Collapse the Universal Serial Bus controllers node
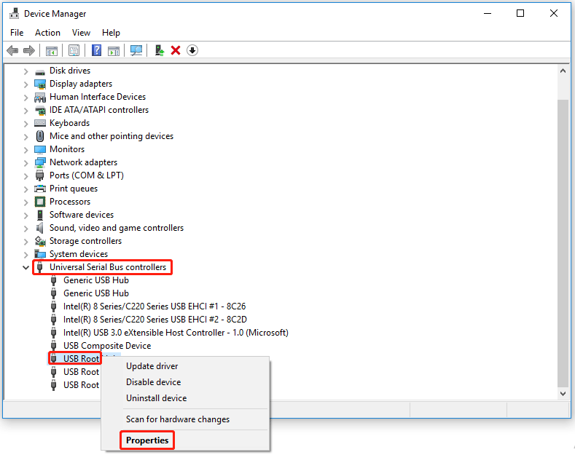Screen dimensions: 575x455 [26, 267]
